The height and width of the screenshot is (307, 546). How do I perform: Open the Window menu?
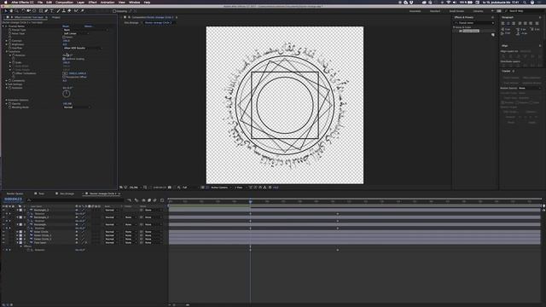(x=135, y=2)
